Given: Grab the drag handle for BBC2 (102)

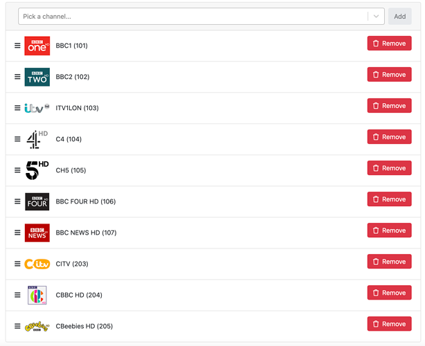Looking at the screenshot, I should click(x=17, y=77).
